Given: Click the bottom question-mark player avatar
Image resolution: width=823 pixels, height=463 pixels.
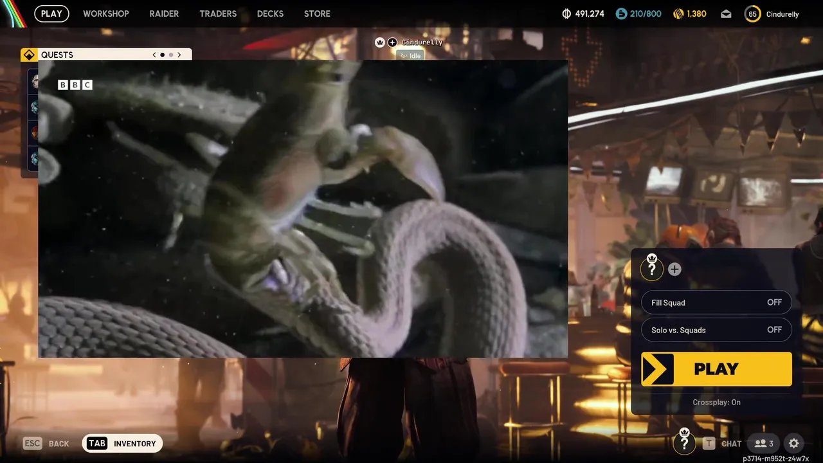Looking at the screenshot, I should 684,442.
